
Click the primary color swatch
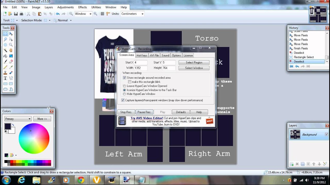click(7, 126)
